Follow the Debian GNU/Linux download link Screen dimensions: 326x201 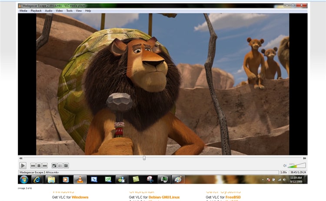[164, 197]
